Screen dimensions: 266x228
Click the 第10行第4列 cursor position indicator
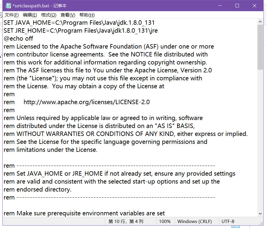tap(127, 222)
